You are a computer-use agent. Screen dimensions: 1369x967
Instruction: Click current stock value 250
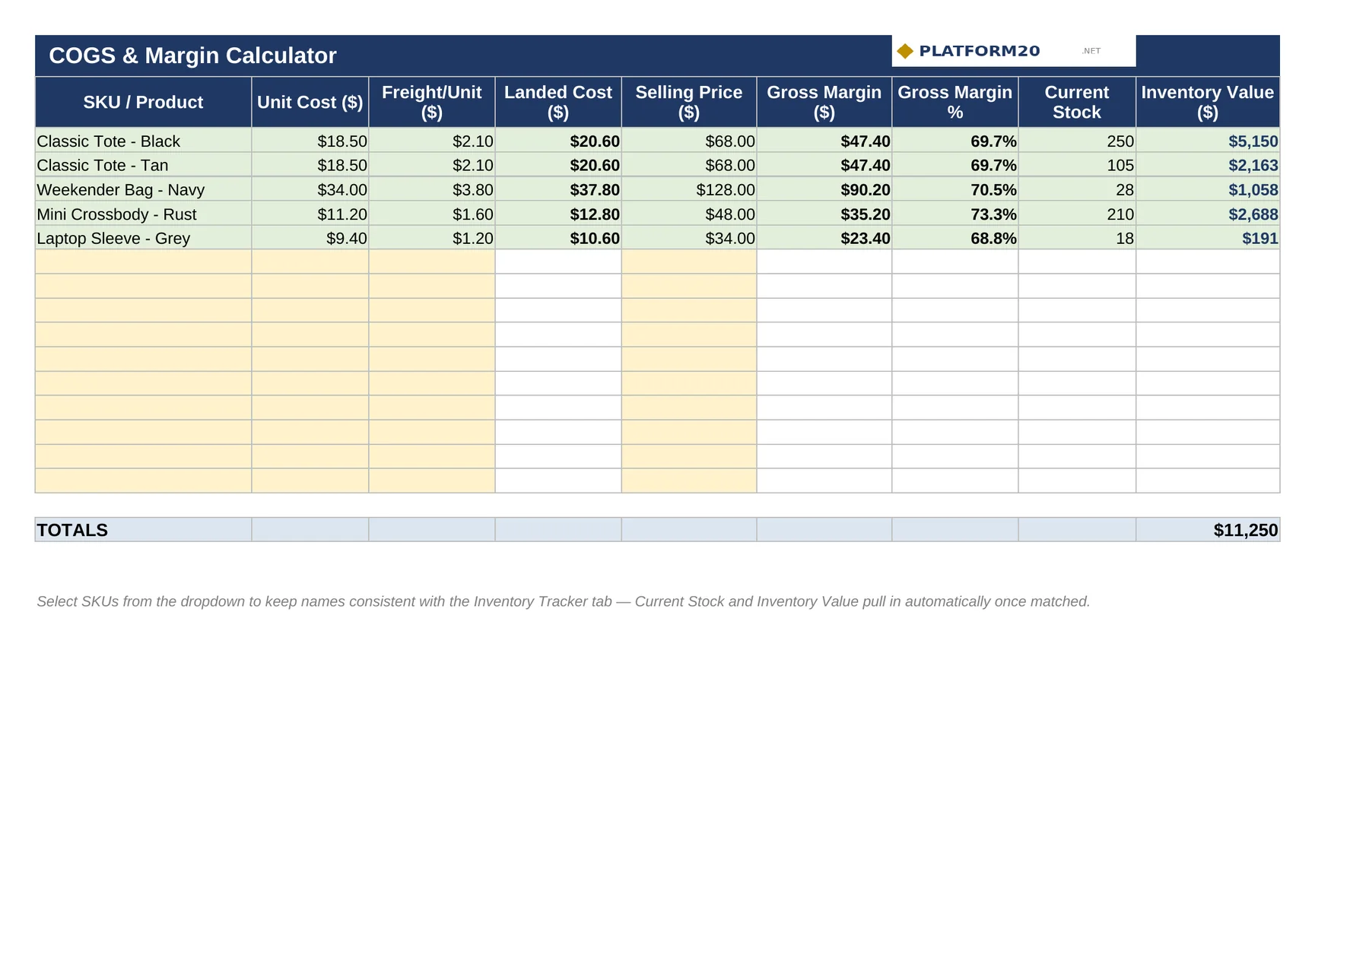(1077, 141)
